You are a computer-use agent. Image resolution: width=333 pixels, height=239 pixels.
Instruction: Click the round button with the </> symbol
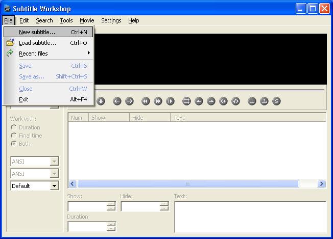(x=235, y=101)
